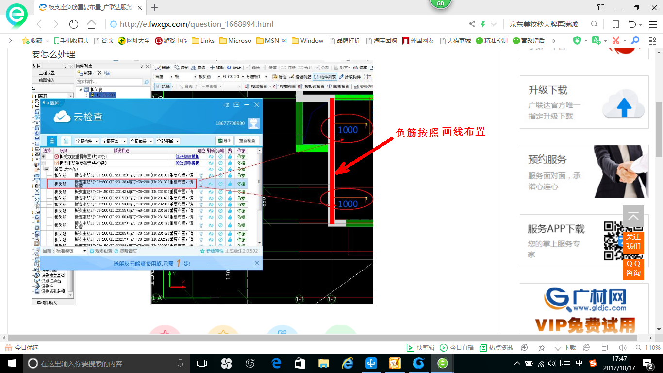Click the red scissors screenshot icon
Viewport: 663px width, 373px height.
click(x=616, y=41)
